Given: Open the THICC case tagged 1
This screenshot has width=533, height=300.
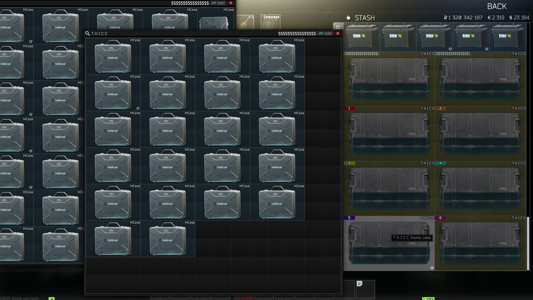Looking at the screenshot, I should click(390, 133).
